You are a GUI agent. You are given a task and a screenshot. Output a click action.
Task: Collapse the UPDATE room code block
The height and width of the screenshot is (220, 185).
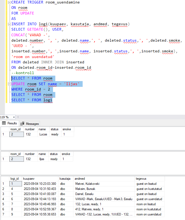point(9,84)
